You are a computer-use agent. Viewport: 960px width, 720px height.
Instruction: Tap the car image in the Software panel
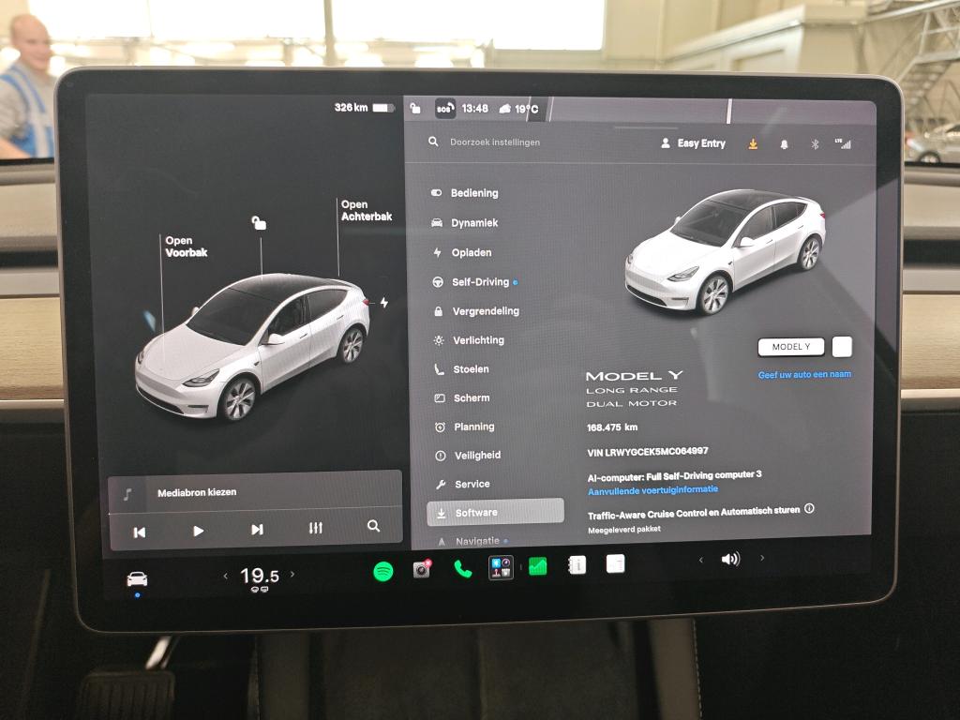pyautogui.click(x=727, y=251)
